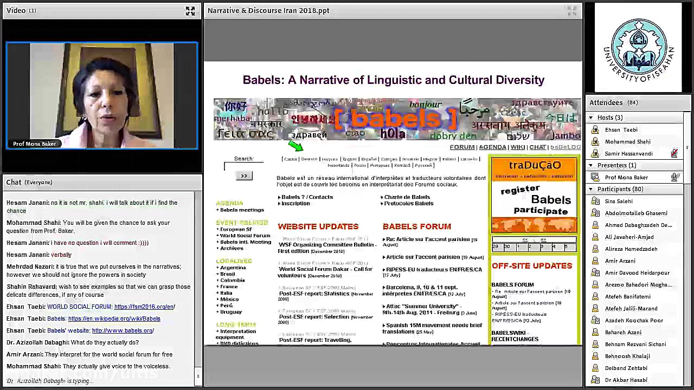Maximize the Video pod to full screen

click(190, 11)
